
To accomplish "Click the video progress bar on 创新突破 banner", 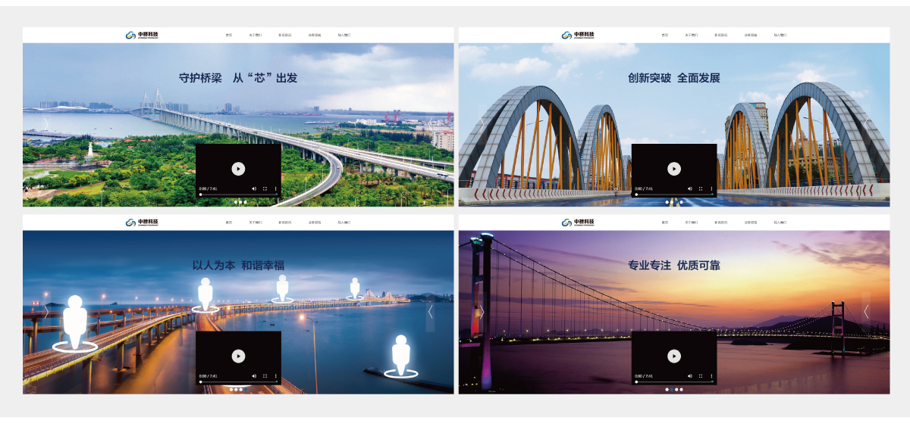I will 674,195.
